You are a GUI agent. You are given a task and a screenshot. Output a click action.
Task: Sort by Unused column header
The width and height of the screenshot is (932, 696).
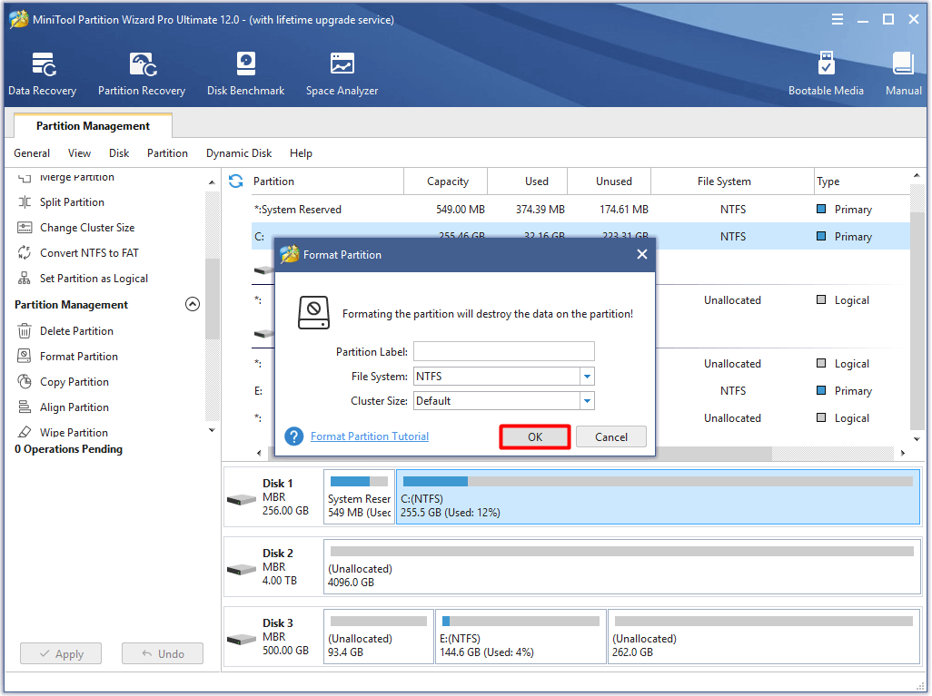(x=610, y=181)
